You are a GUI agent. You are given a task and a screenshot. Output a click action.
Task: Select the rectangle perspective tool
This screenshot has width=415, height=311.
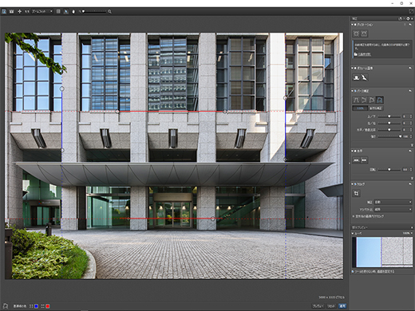(372, 100)
